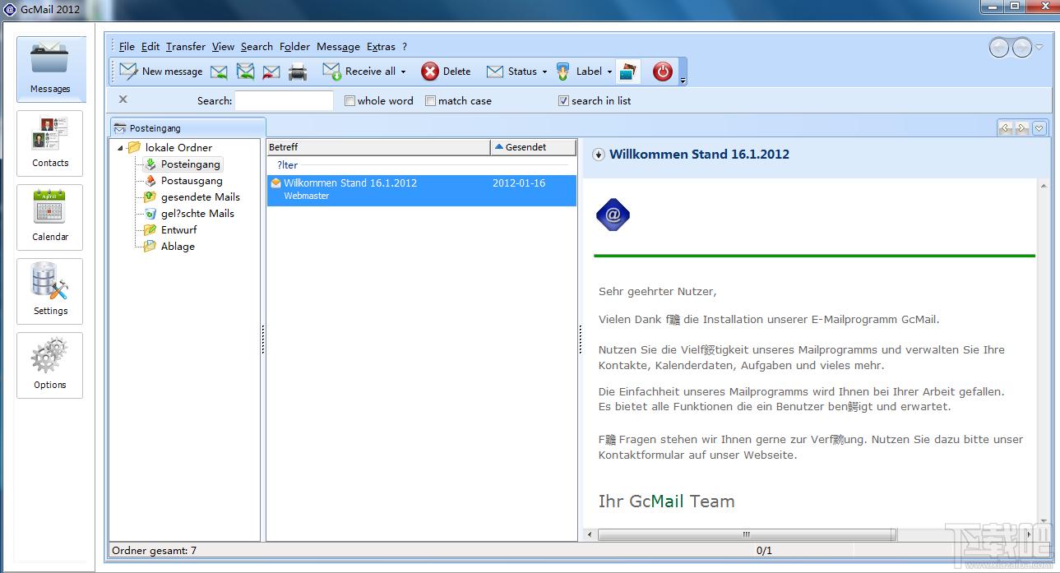Uncheck the search in list checkbox
Screen dimensions: 1060x573
coord(563,100)
